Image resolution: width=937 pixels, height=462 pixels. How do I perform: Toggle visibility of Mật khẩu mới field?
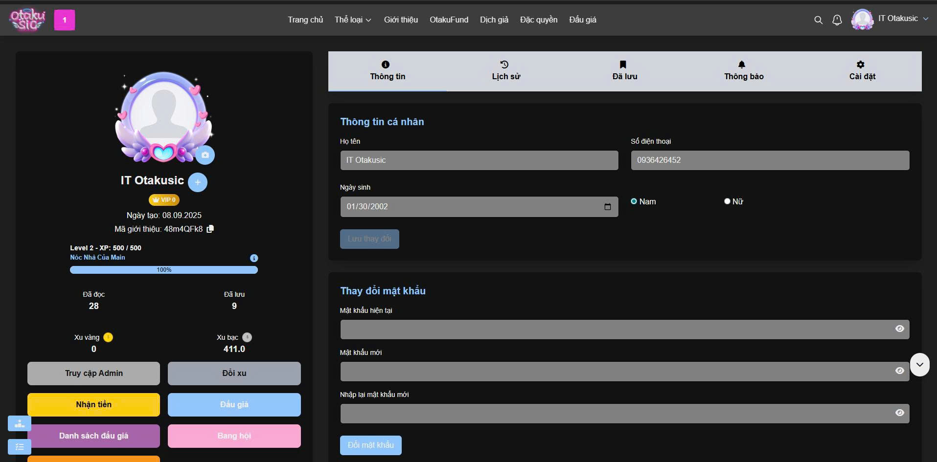(899, 371)
